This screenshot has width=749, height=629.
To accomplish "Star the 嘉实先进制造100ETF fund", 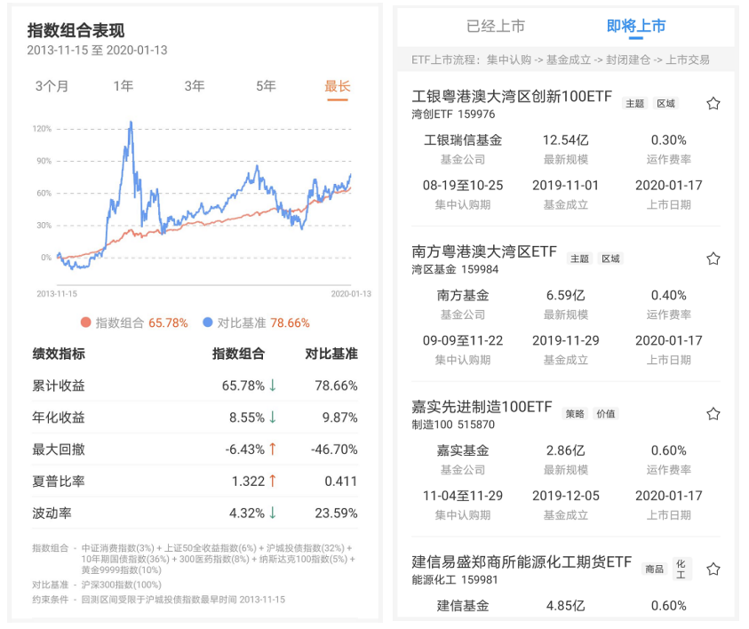I will (x=713, y=413).
